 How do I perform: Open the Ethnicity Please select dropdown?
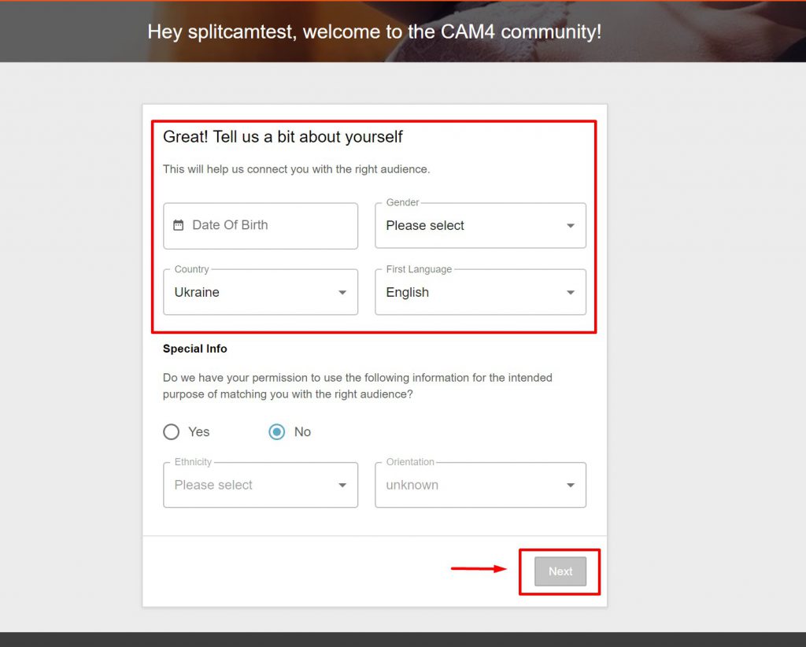[x=261, y=485]
